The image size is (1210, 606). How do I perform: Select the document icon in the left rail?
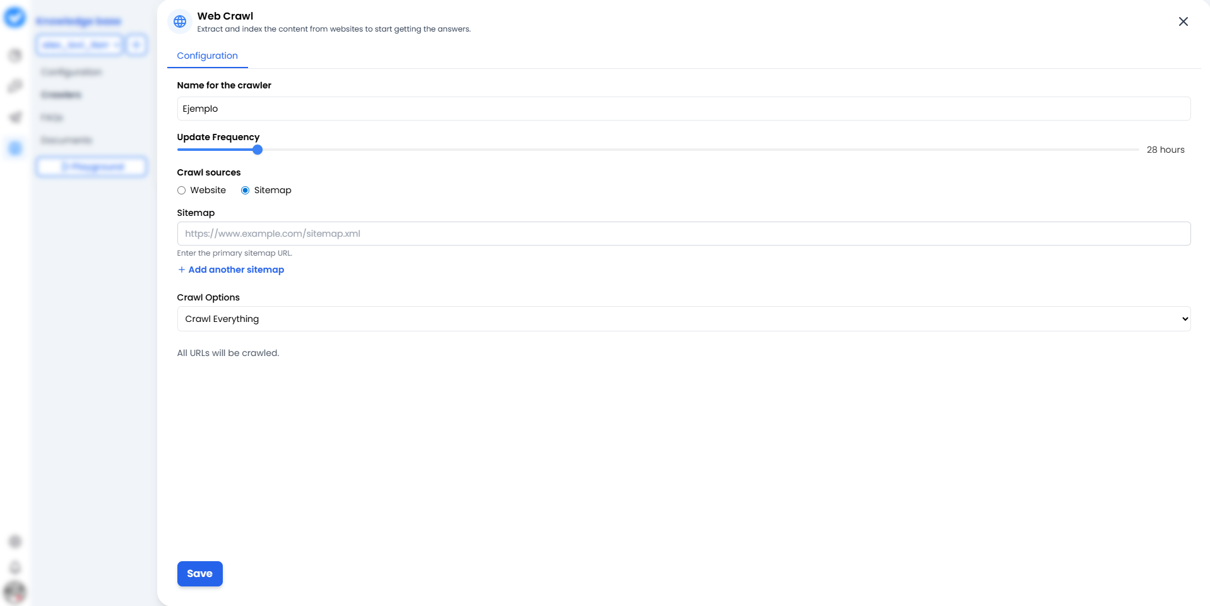[x=15, y=55]
